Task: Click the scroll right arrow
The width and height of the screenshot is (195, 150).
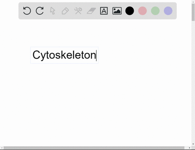Action: tap(189, 148)
